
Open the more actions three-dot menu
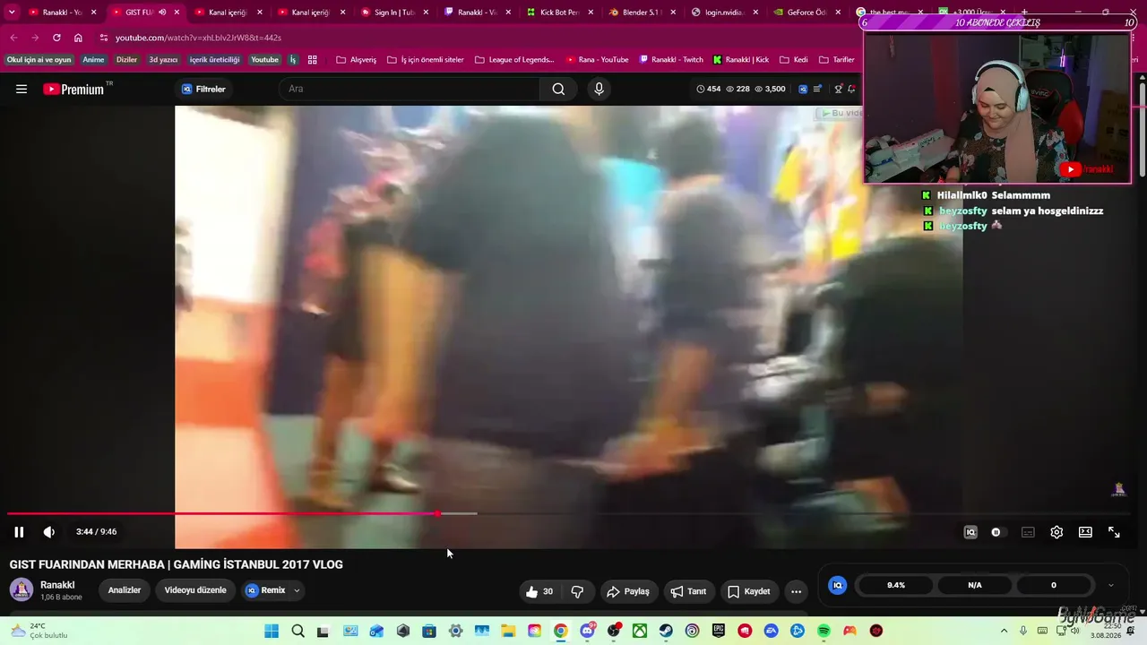click(796, 591)
